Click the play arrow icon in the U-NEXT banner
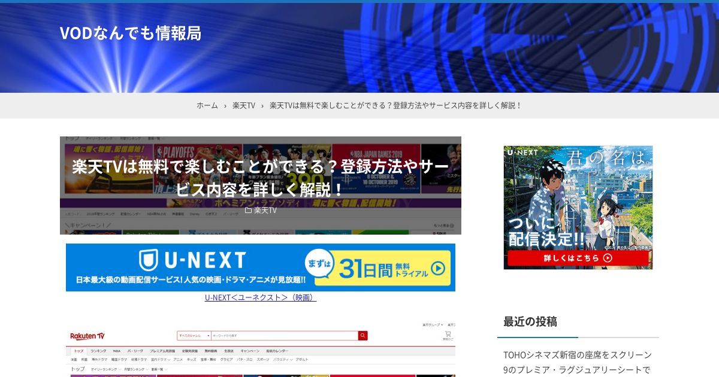719x377 pixels. [439, 268]
